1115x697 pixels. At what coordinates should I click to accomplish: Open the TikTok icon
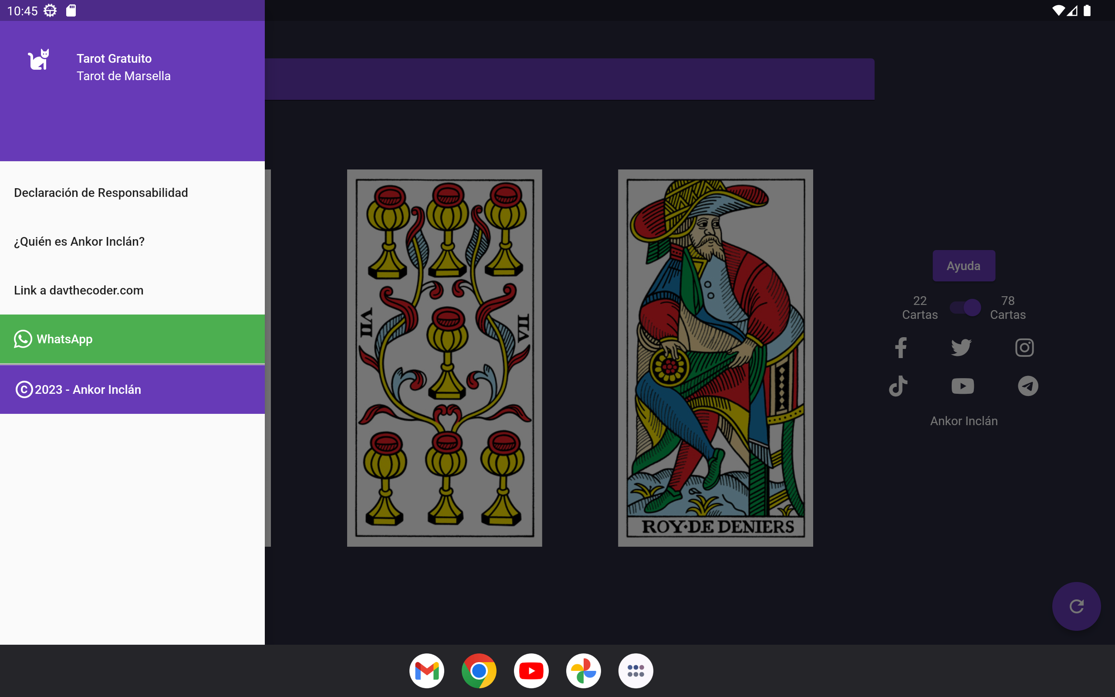(x=899, y=386)
